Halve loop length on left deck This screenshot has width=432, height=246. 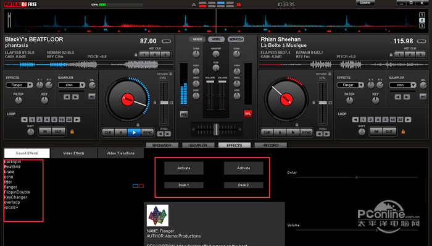[24, 119]
